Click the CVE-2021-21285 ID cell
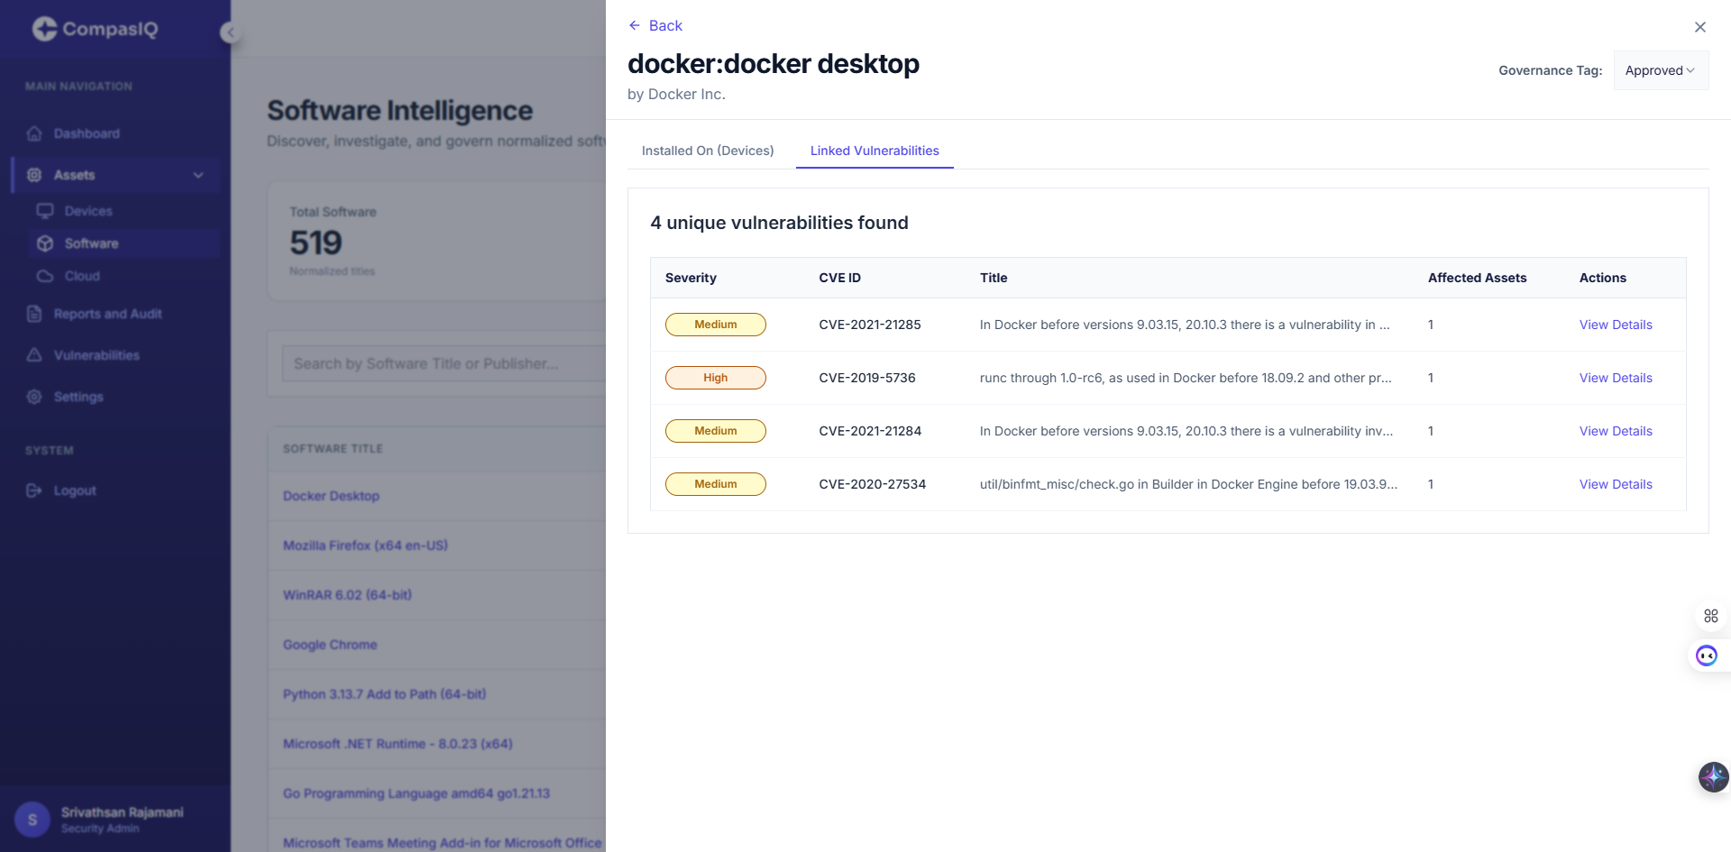Image resolution: width=1731 pixels, height=852 pixels. pos(870,325)
